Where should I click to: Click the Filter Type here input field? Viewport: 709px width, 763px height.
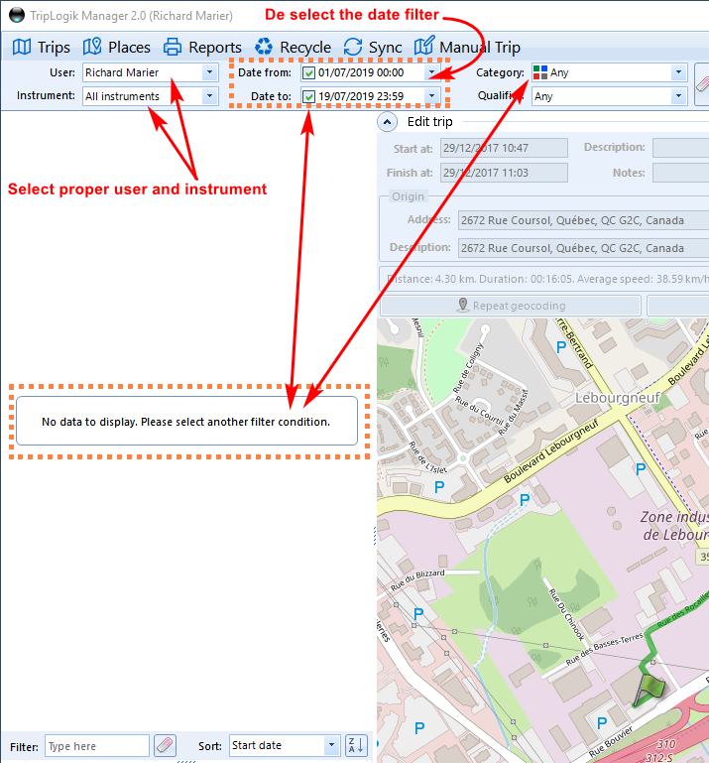[x=97, y=745]
